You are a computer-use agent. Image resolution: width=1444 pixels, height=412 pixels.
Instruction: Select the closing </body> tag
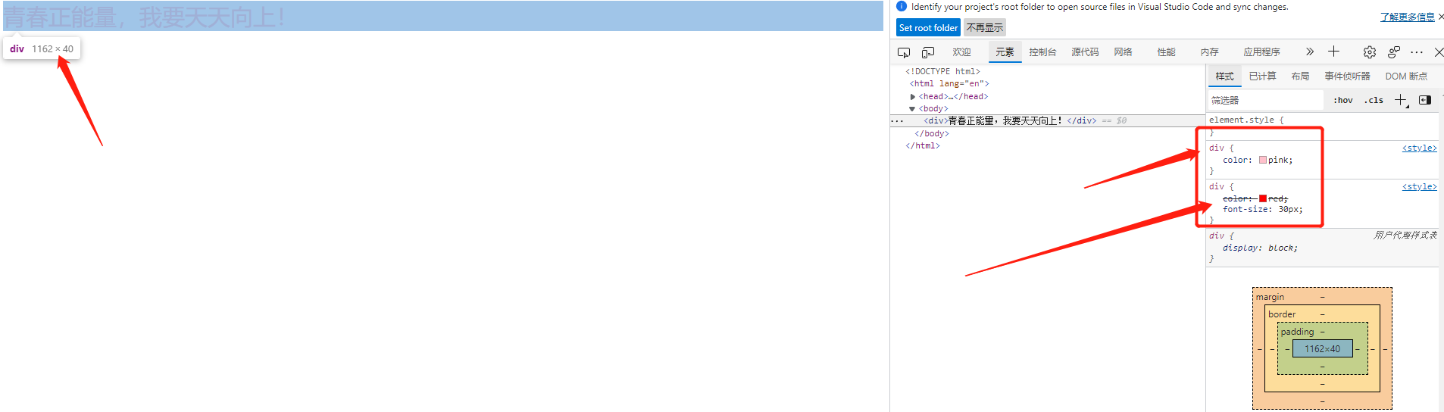932,133
